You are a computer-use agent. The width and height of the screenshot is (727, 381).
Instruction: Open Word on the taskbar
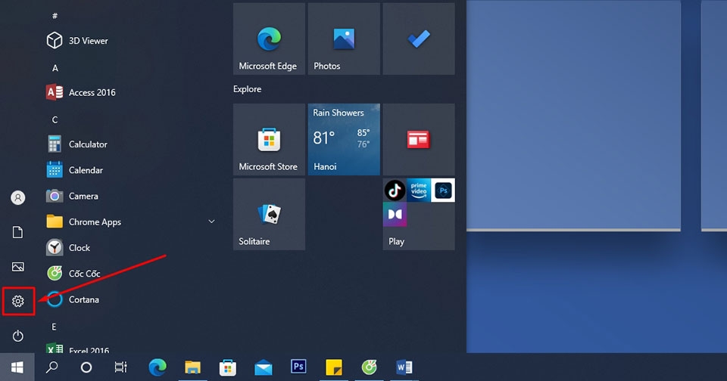(x=404, y=367)
